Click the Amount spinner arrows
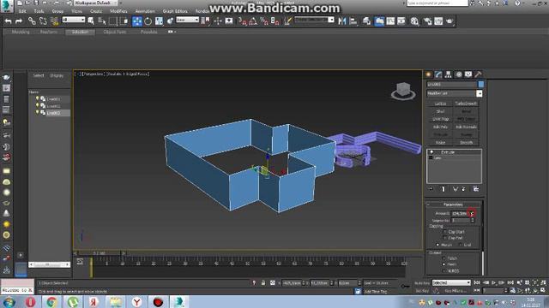This screenshot has width=549, height=308. click(x=472, y=213)
